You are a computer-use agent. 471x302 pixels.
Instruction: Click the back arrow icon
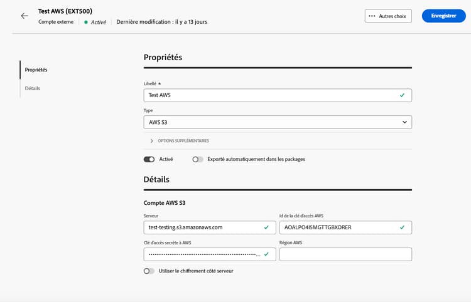[24, 16]
